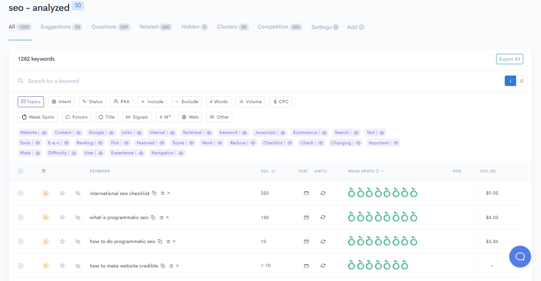Open the Status filter dropdown
Image resolution: width=541 pixels, height=281 pixels.
(x=92, y=102)
